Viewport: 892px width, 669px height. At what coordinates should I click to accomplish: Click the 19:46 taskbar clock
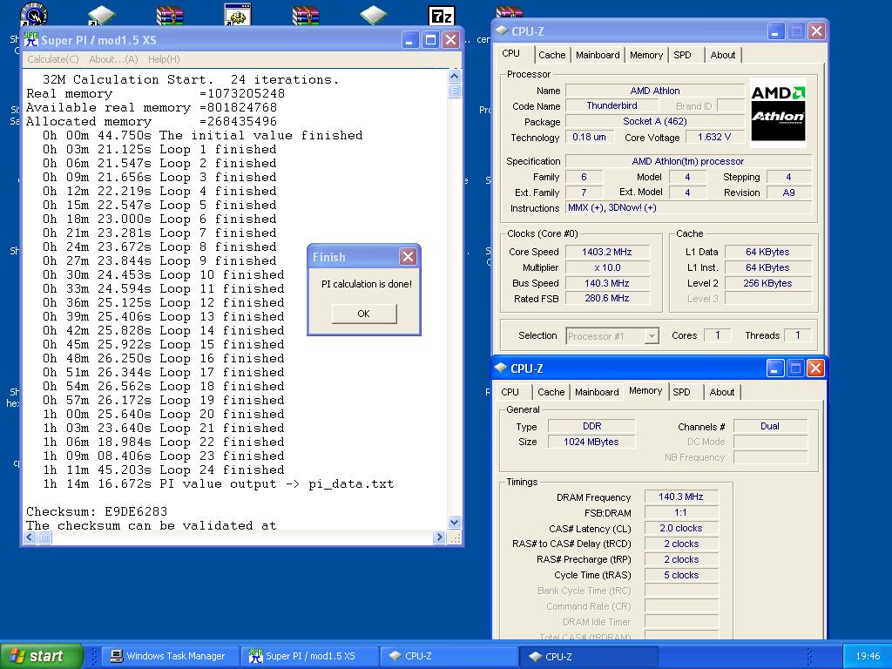point(868,656)
